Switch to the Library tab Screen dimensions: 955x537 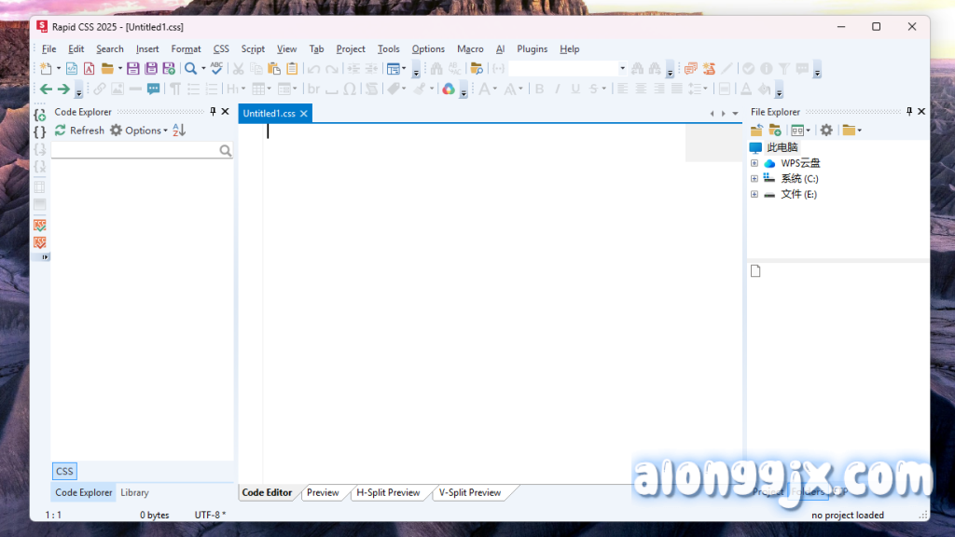(134, 492)
